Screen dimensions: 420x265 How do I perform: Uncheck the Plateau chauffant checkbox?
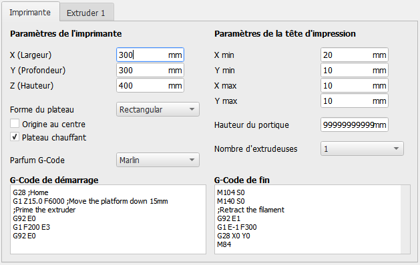click(15, 137)
